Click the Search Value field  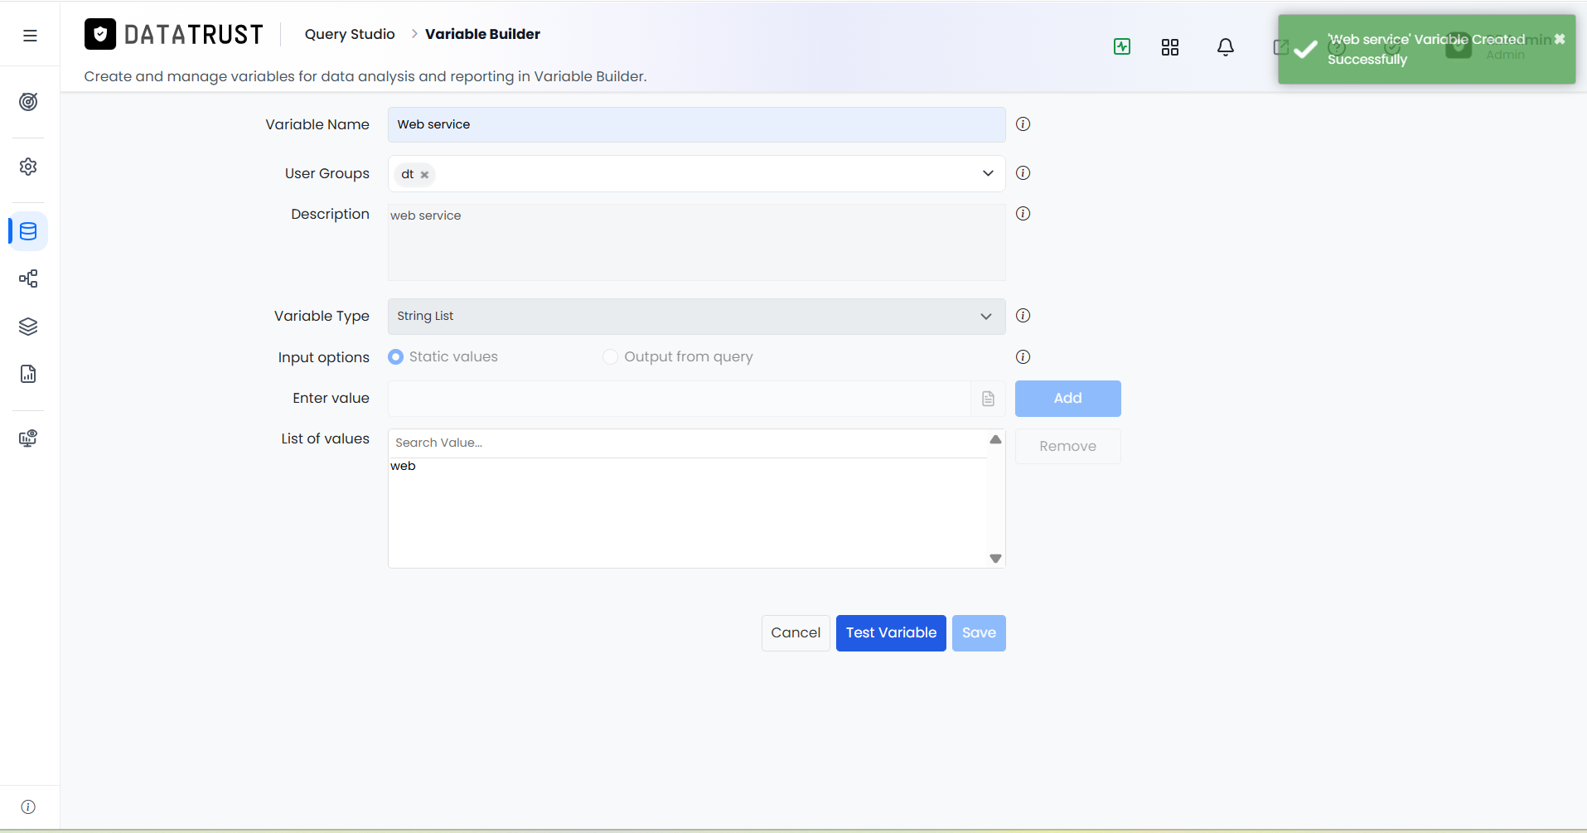688,443
